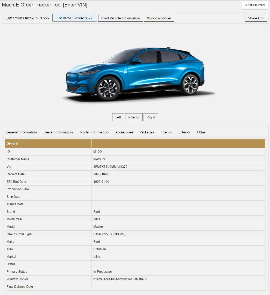The height and width of the screenshot is (295, 270).
Task: Click the Final Delivery Date label
Action: (x=20, y=287)
